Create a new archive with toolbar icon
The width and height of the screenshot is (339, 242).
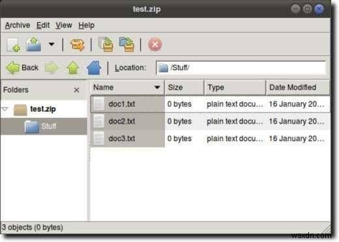tap(13, 44)
